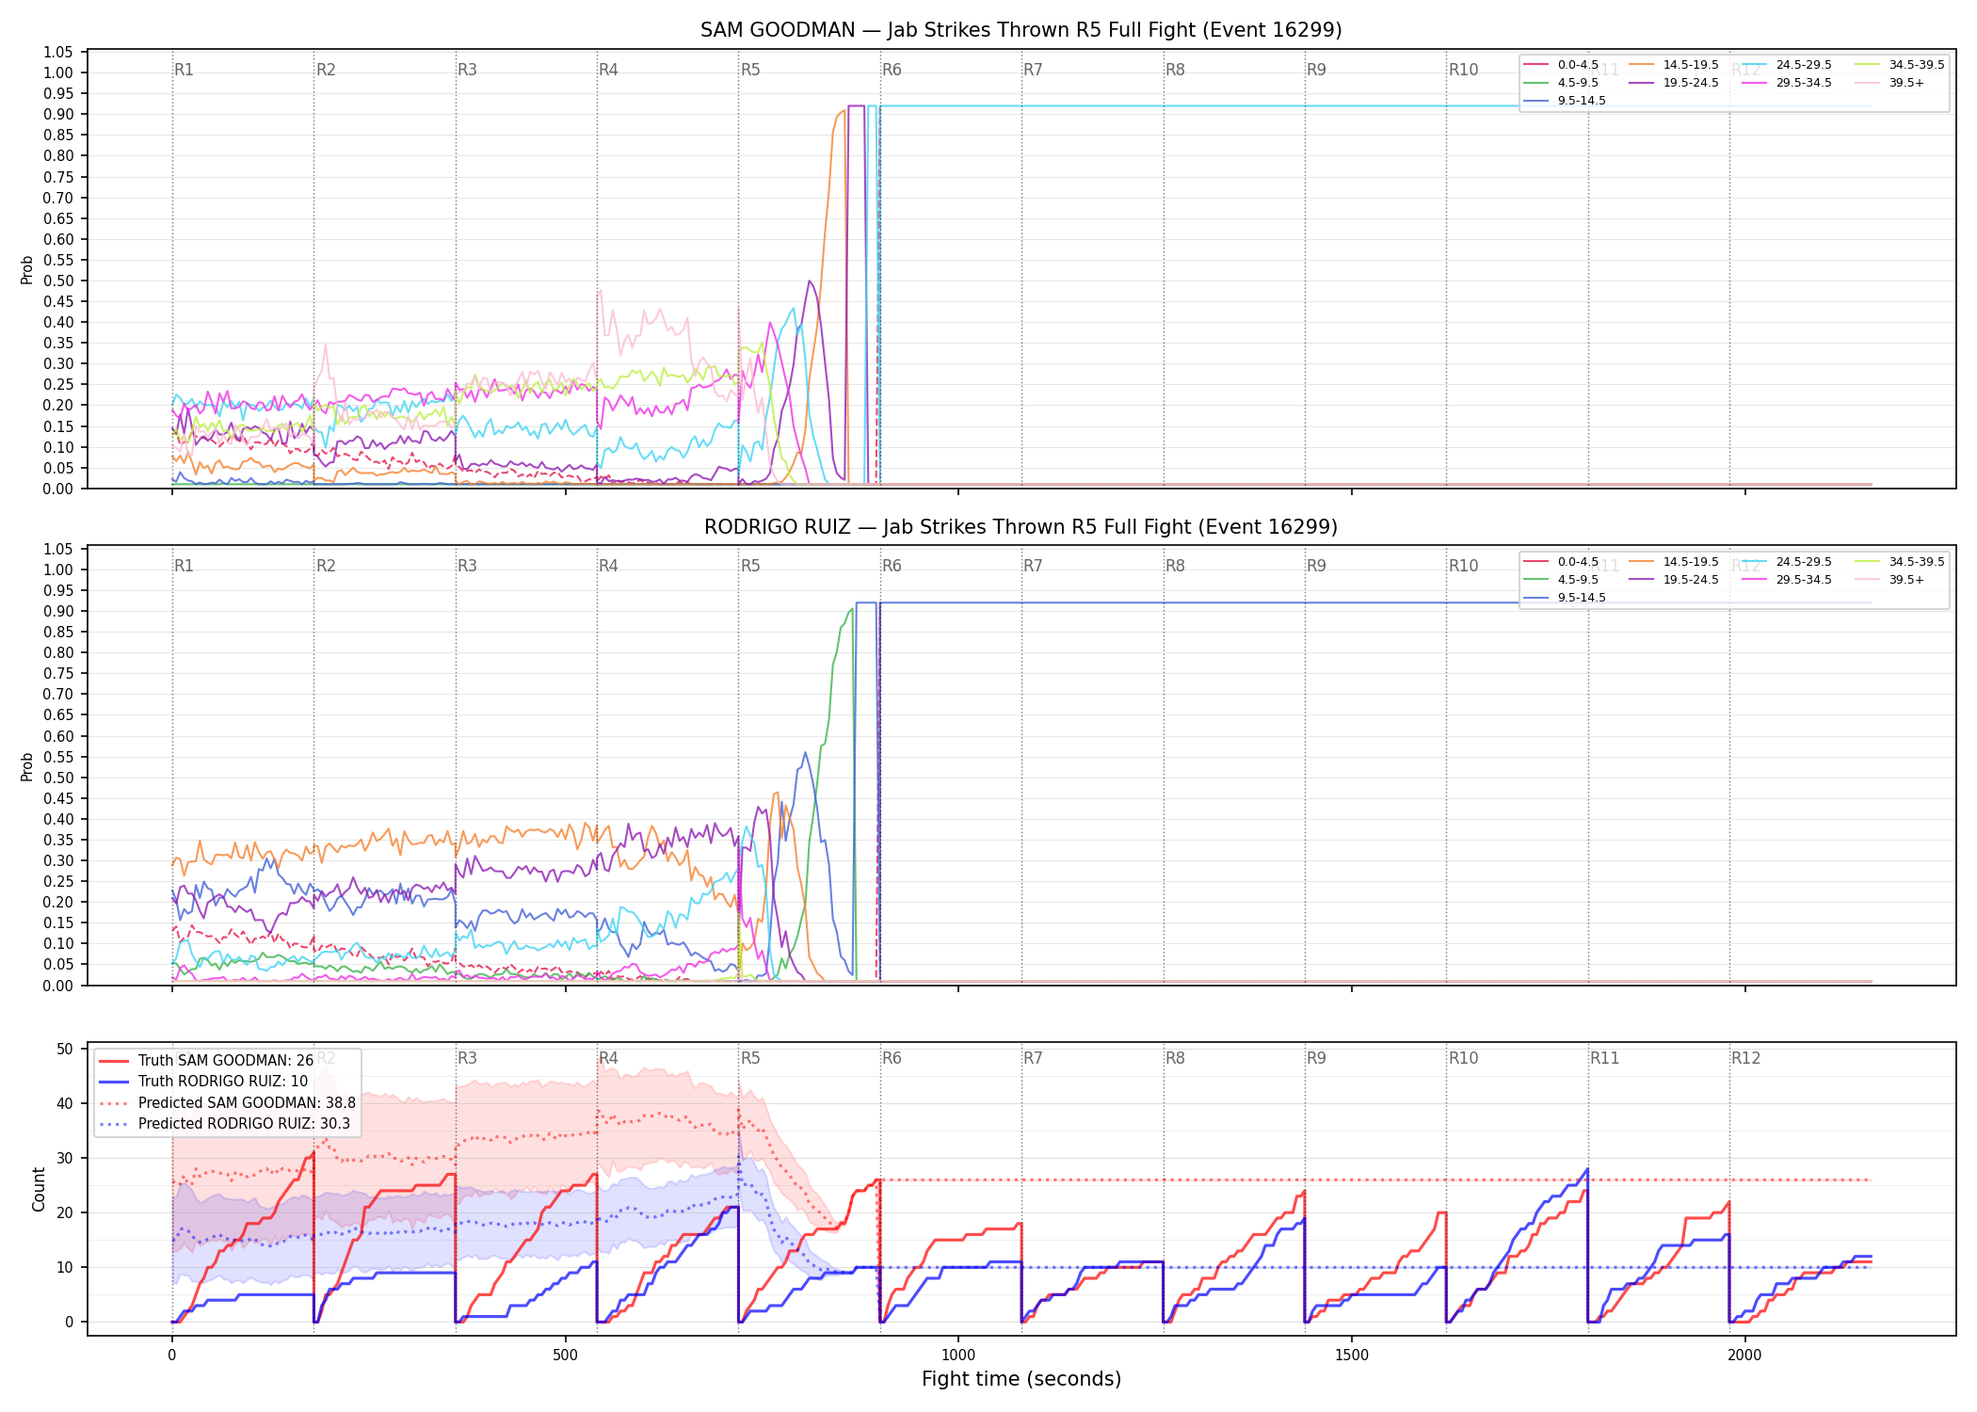Click the R9 round marker in Rodrigo Ruiz chart
This screenshot has width=1977, height=1412.
[x=1317, y=566]
